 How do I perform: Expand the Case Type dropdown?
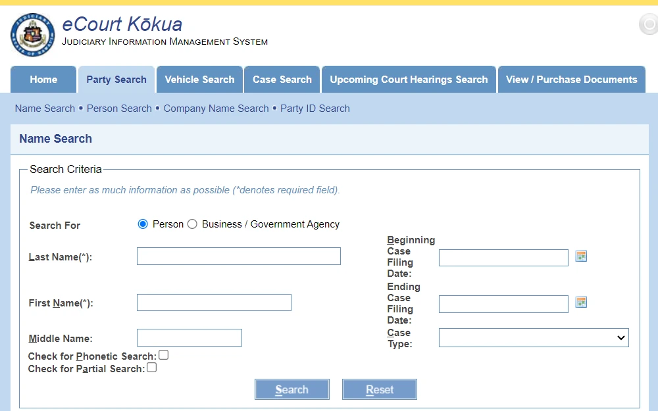click(x=534, y=337)
